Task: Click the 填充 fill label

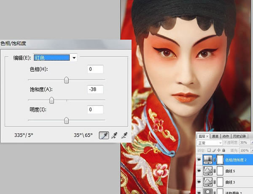Action: 234,151
